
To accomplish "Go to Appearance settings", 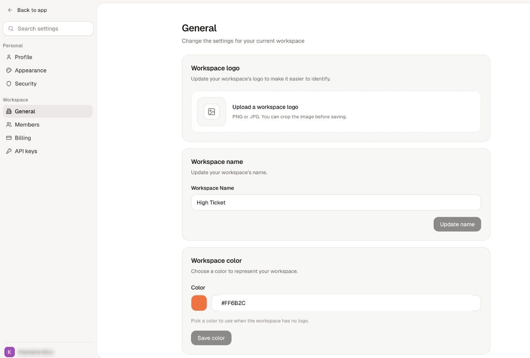I will [48, 70].
